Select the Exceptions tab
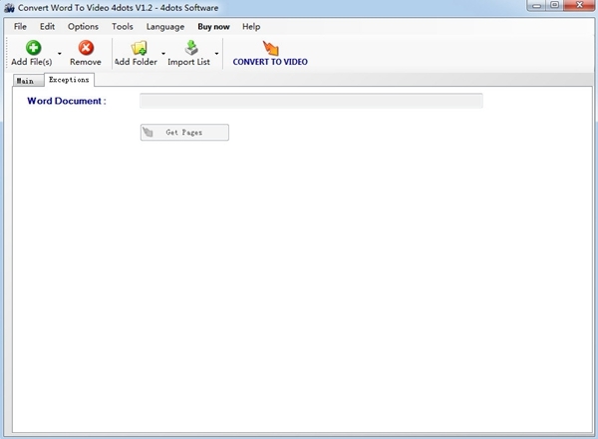Screen dimensions: 598x439 click(x=69, y=80)
